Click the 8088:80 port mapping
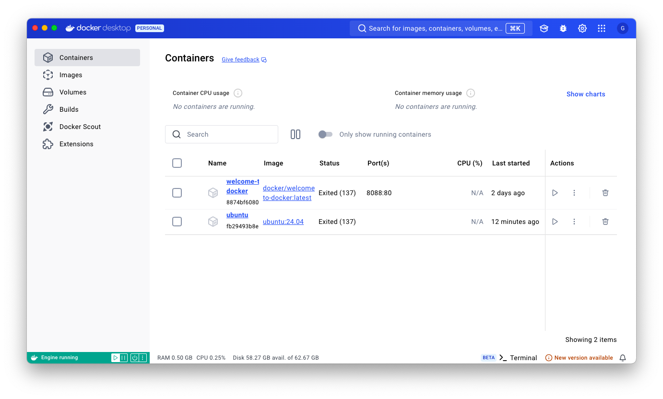 pyautogui.click(x=379, y=193)
